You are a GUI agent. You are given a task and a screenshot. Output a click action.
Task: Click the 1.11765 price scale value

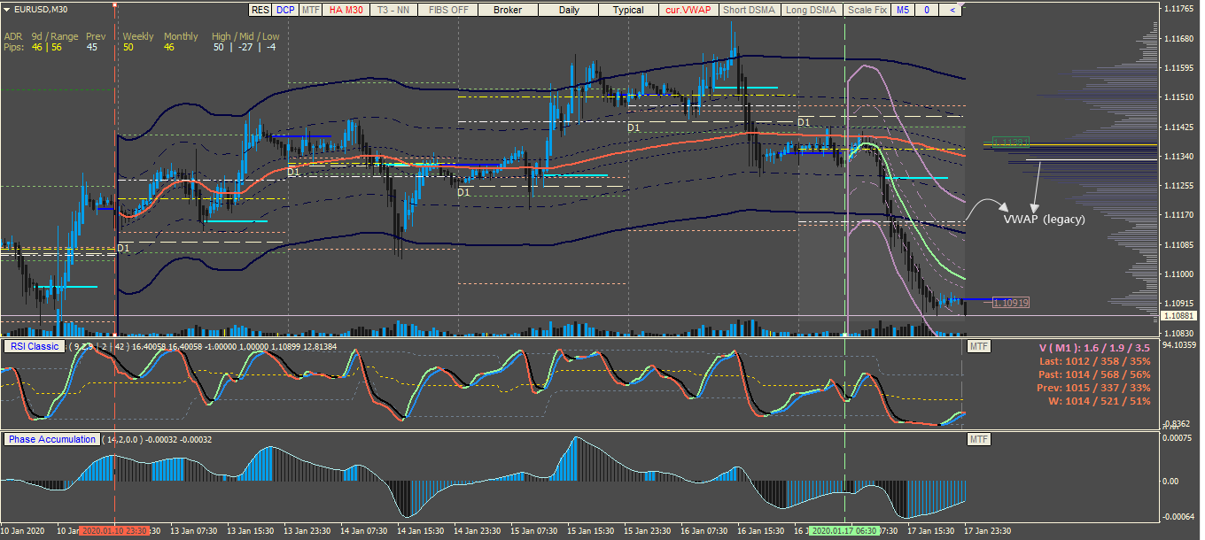(1179, 9)
